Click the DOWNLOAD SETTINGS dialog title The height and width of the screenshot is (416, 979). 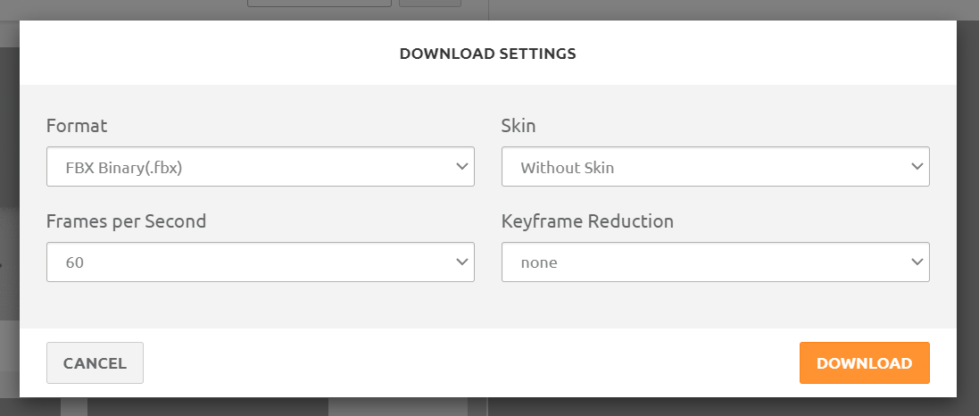(x=487, y=54)
